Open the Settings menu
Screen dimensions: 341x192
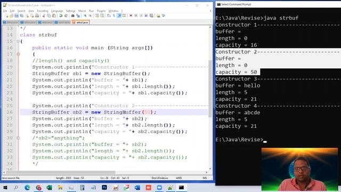click(70, 11)
